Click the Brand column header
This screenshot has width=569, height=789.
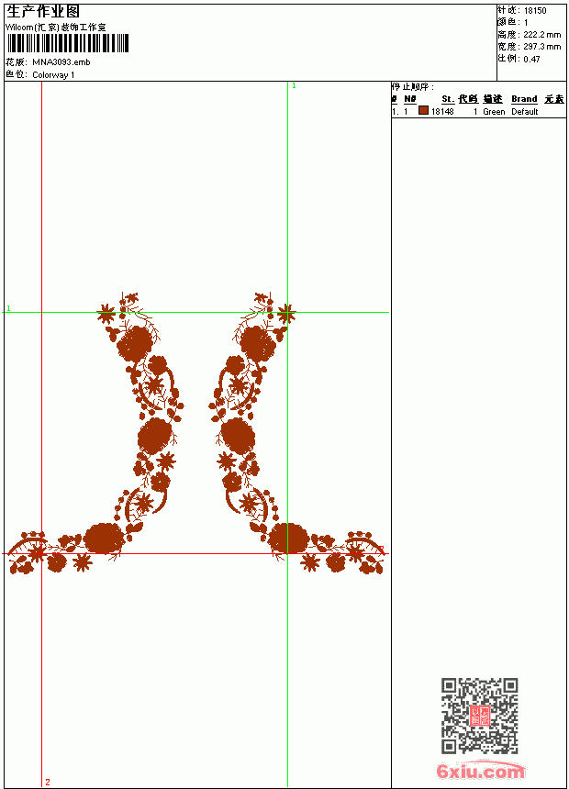[x=524, y=99]
